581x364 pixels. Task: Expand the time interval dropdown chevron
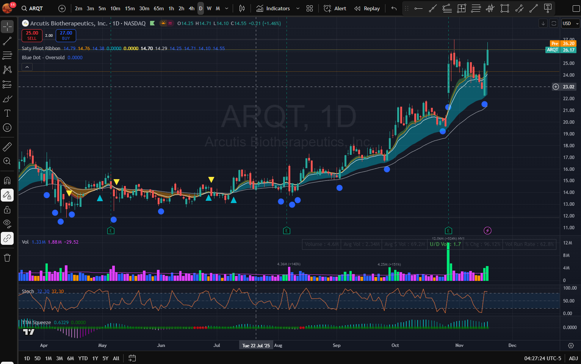pyautogui.click(x=227, y=8)
